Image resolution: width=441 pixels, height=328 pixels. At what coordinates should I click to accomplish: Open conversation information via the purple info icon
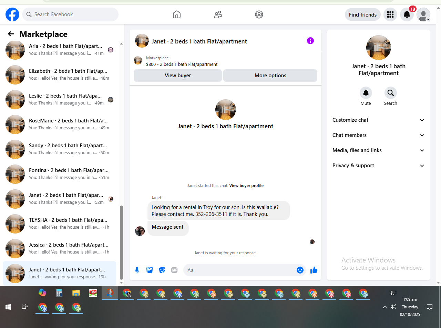coord(310,41)
